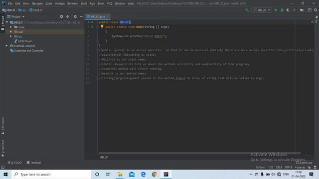Open the Terminal tool window
Viewport: 319px width, 179px height.
point(34,163)
